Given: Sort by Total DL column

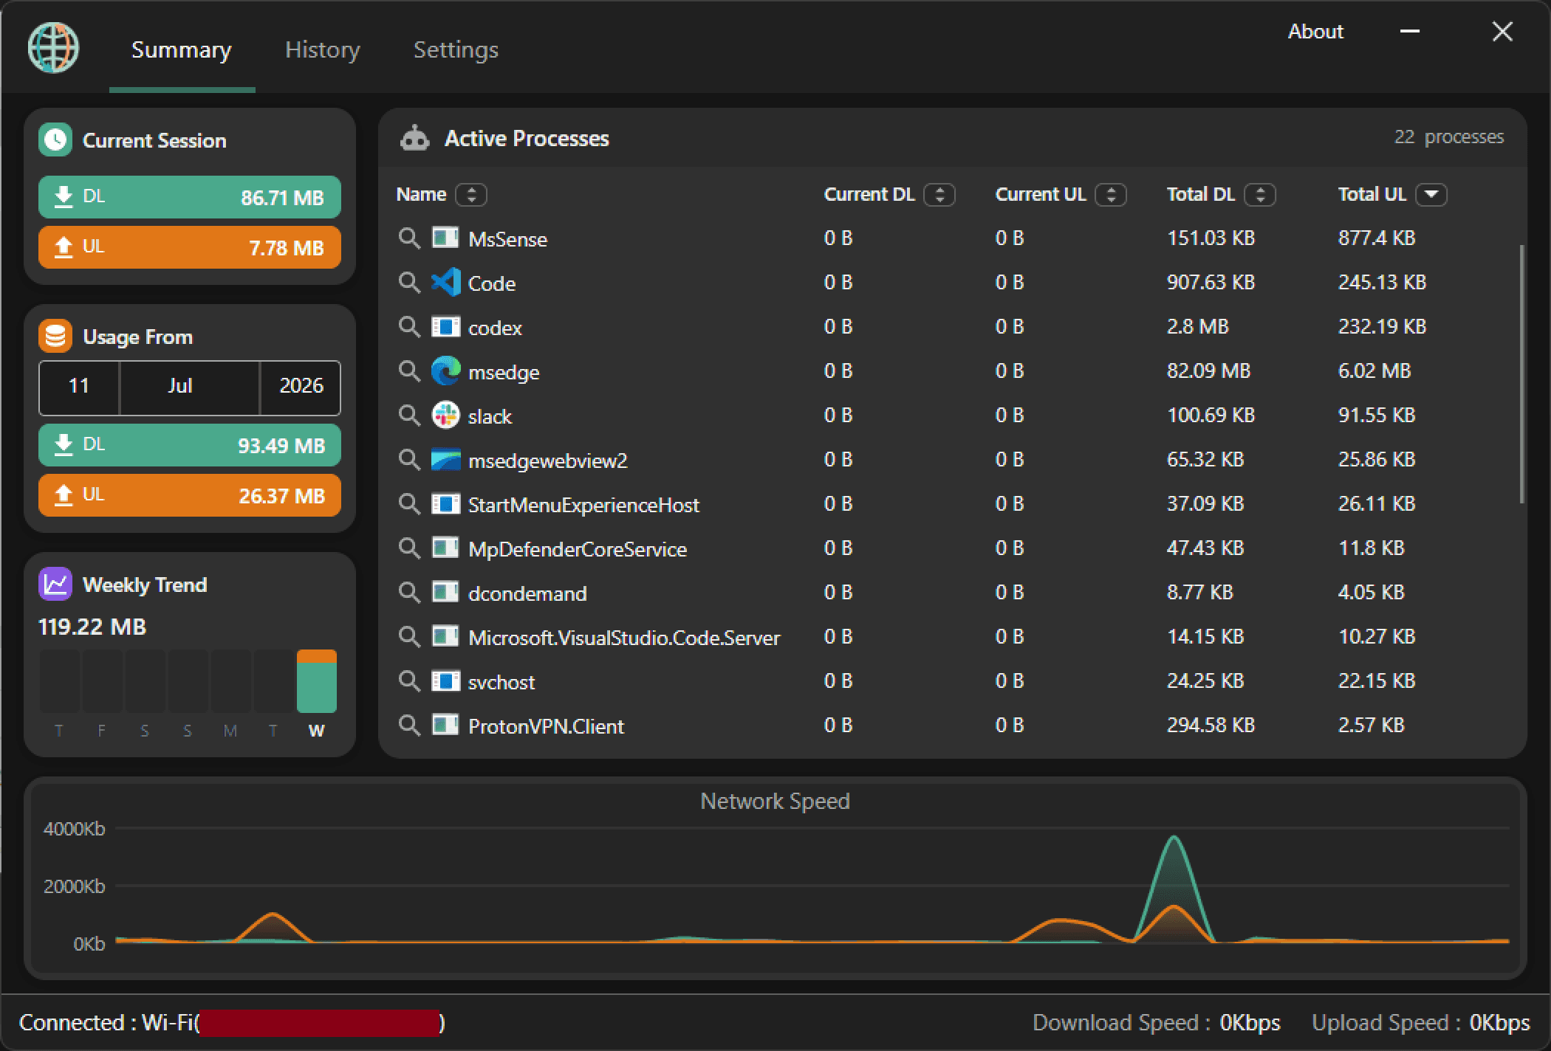Looking at the screenshot, I should pyautogui.click(x=1260, y=195).
